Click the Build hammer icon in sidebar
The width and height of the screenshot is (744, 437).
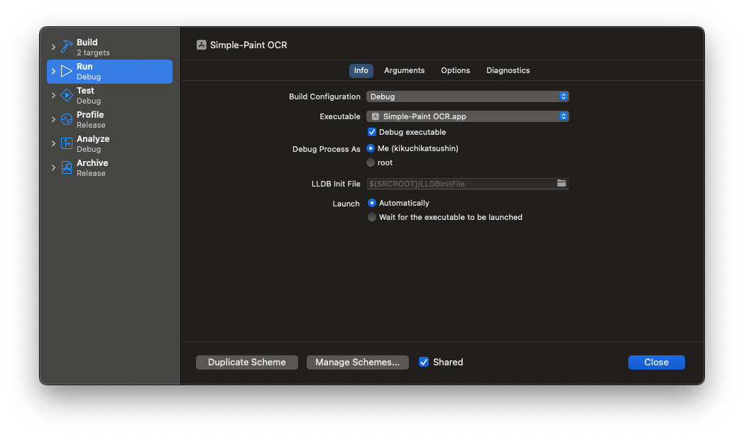(67, 47)
